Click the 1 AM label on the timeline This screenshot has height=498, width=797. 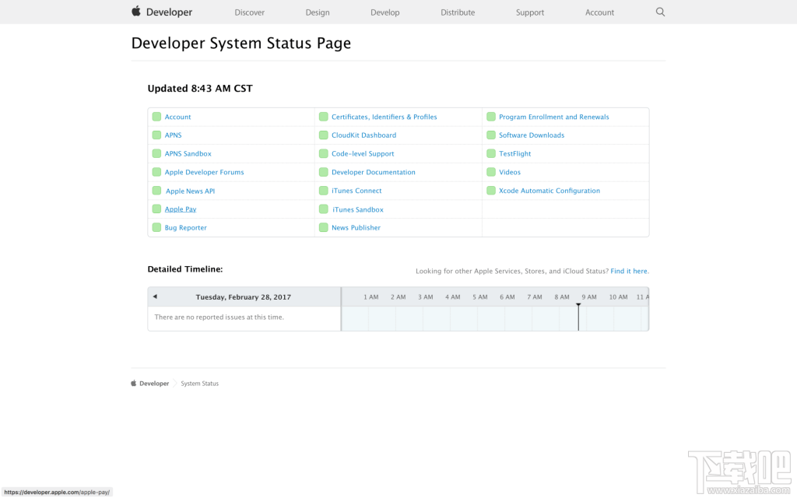[371, 297]
